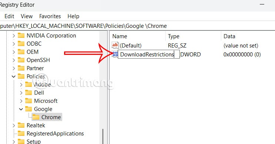The width and height of the screenshot is (275, 144).
Task: Click the REG_SZ type cell
Action: tap(177, 46)
